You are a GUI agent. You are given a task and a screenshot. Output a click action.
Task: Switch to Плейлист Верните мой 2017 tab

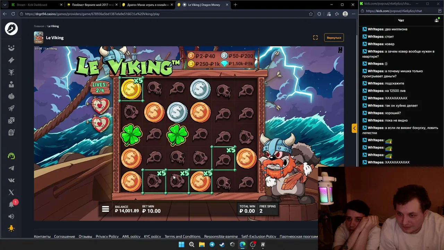coord(93,5)
